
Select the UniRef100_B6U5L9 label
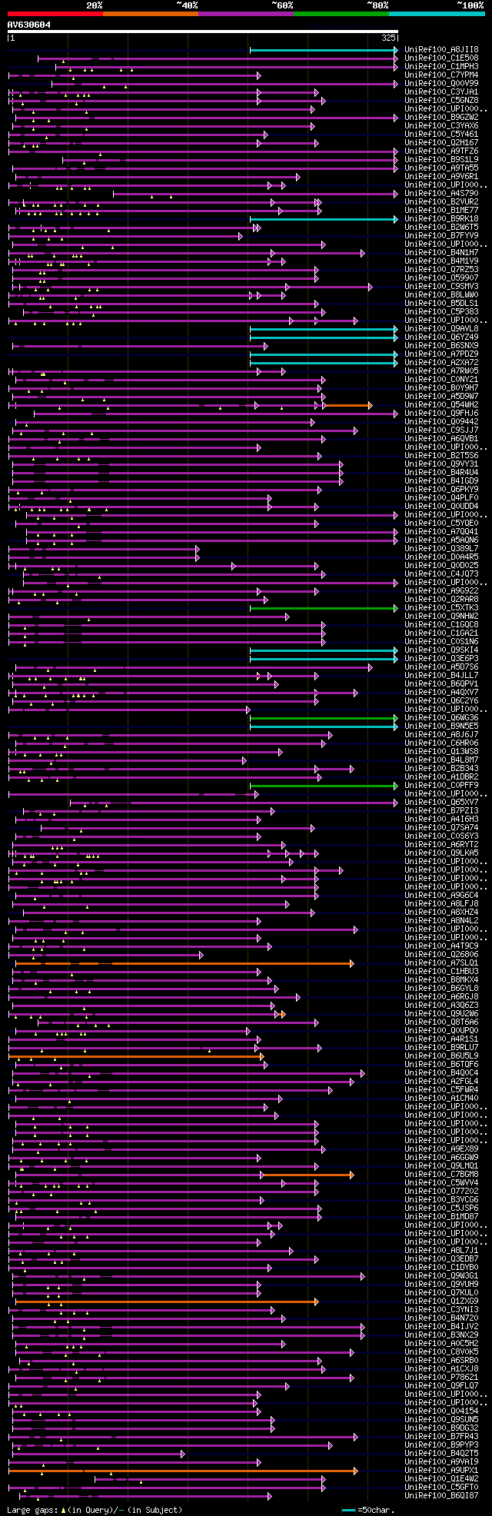click(441, 1056)
